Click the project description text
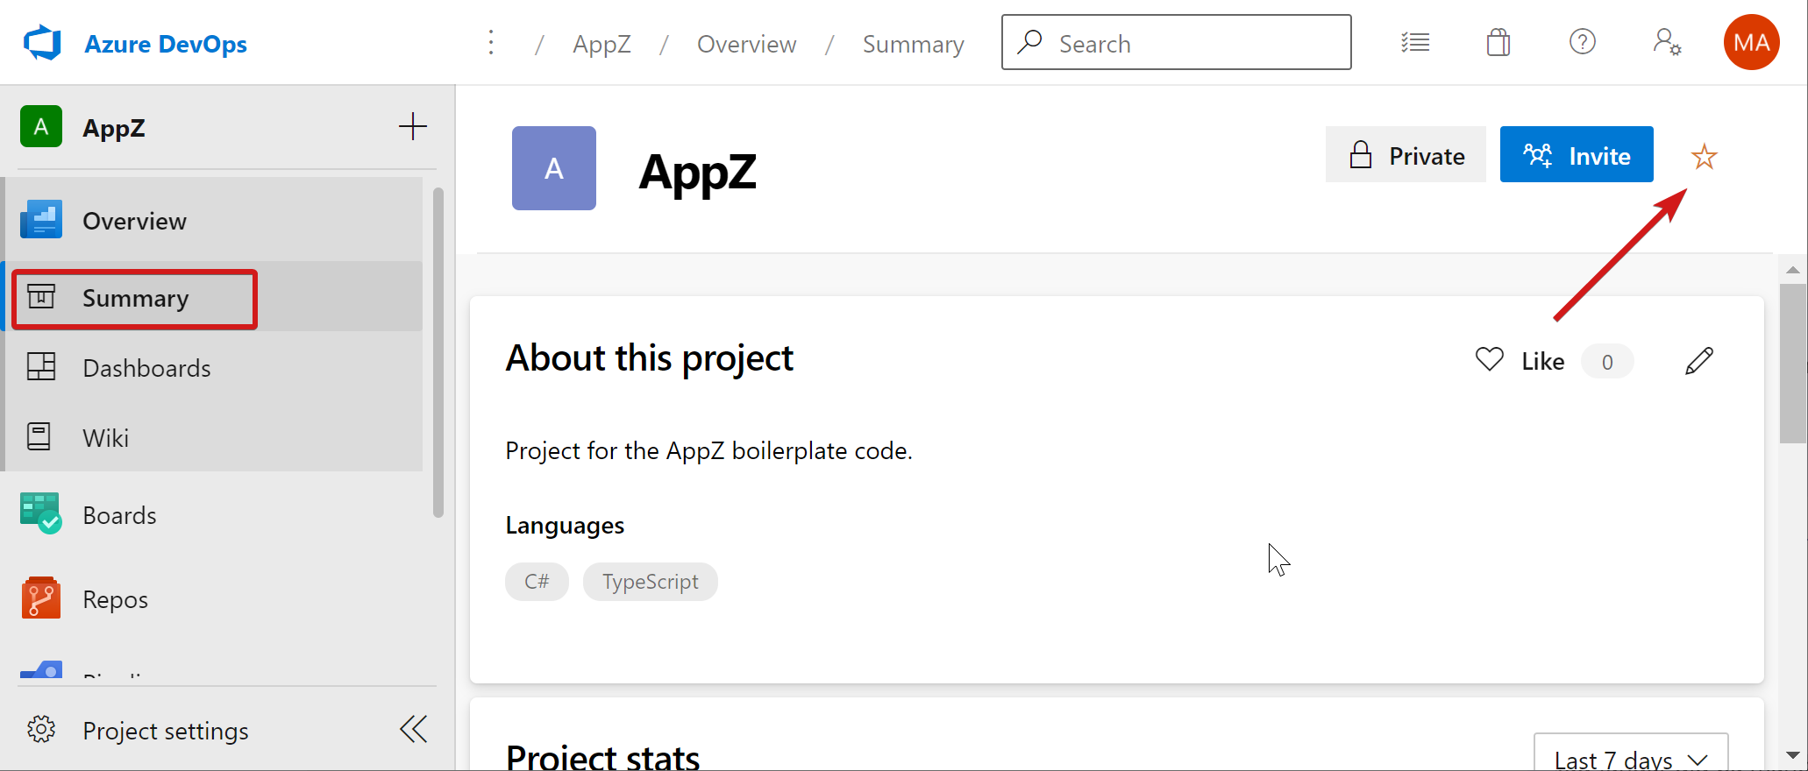 pos(708,450)
